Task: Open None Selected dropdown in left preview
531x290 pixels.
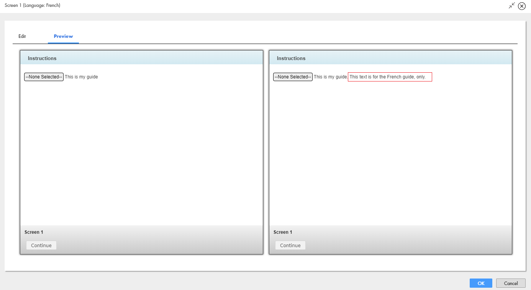Action: (x=44, y=77)
